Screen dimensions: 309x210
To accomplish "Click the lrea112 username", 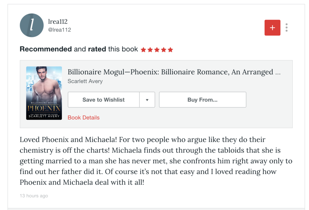I will 58,22.
